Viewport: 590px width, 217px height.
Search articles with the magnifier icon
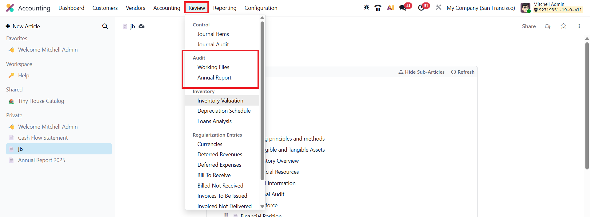105,26
